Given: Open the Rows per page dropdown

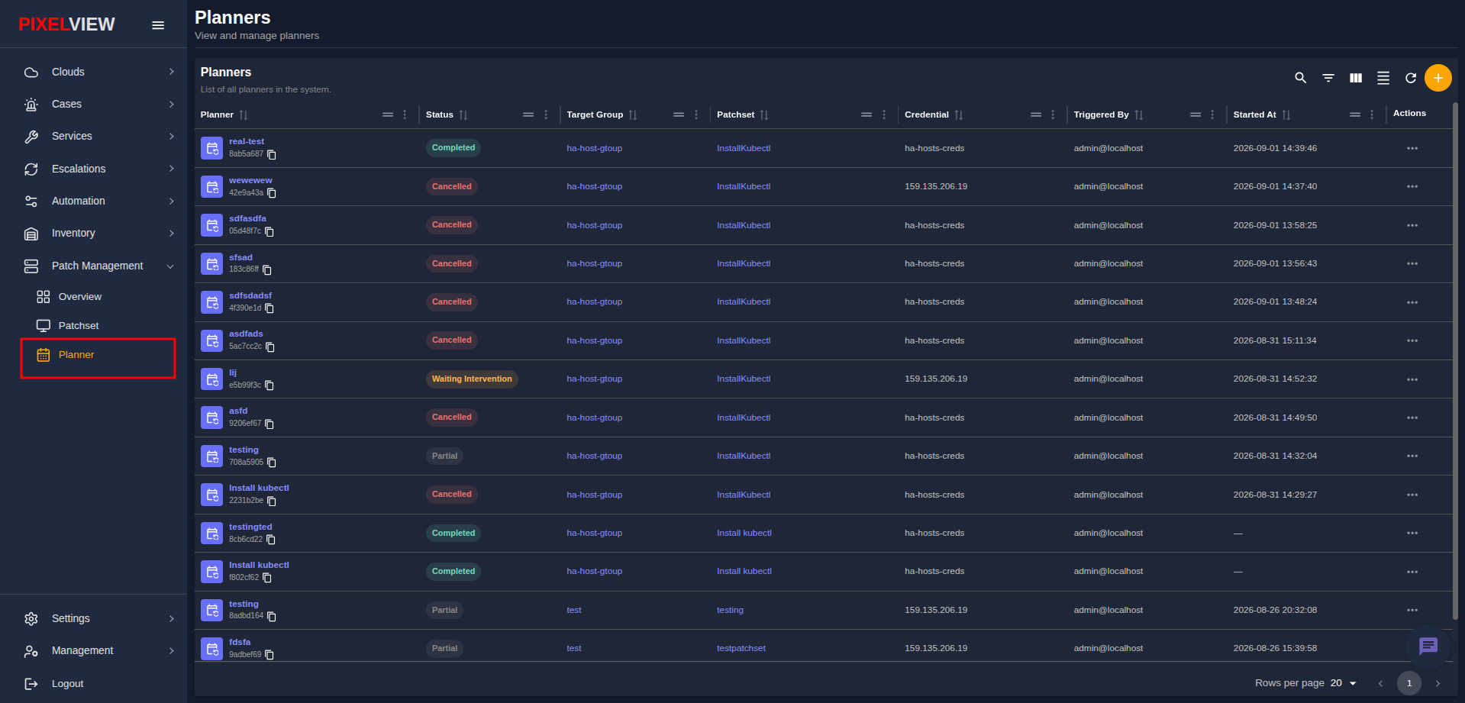Looking at the screenshot, I should [1344, 683].
